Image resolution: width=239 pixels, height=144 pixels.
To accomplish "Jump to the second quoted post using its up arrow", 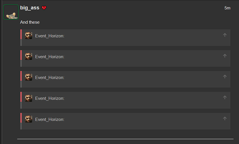I will [x=225, y=56].
